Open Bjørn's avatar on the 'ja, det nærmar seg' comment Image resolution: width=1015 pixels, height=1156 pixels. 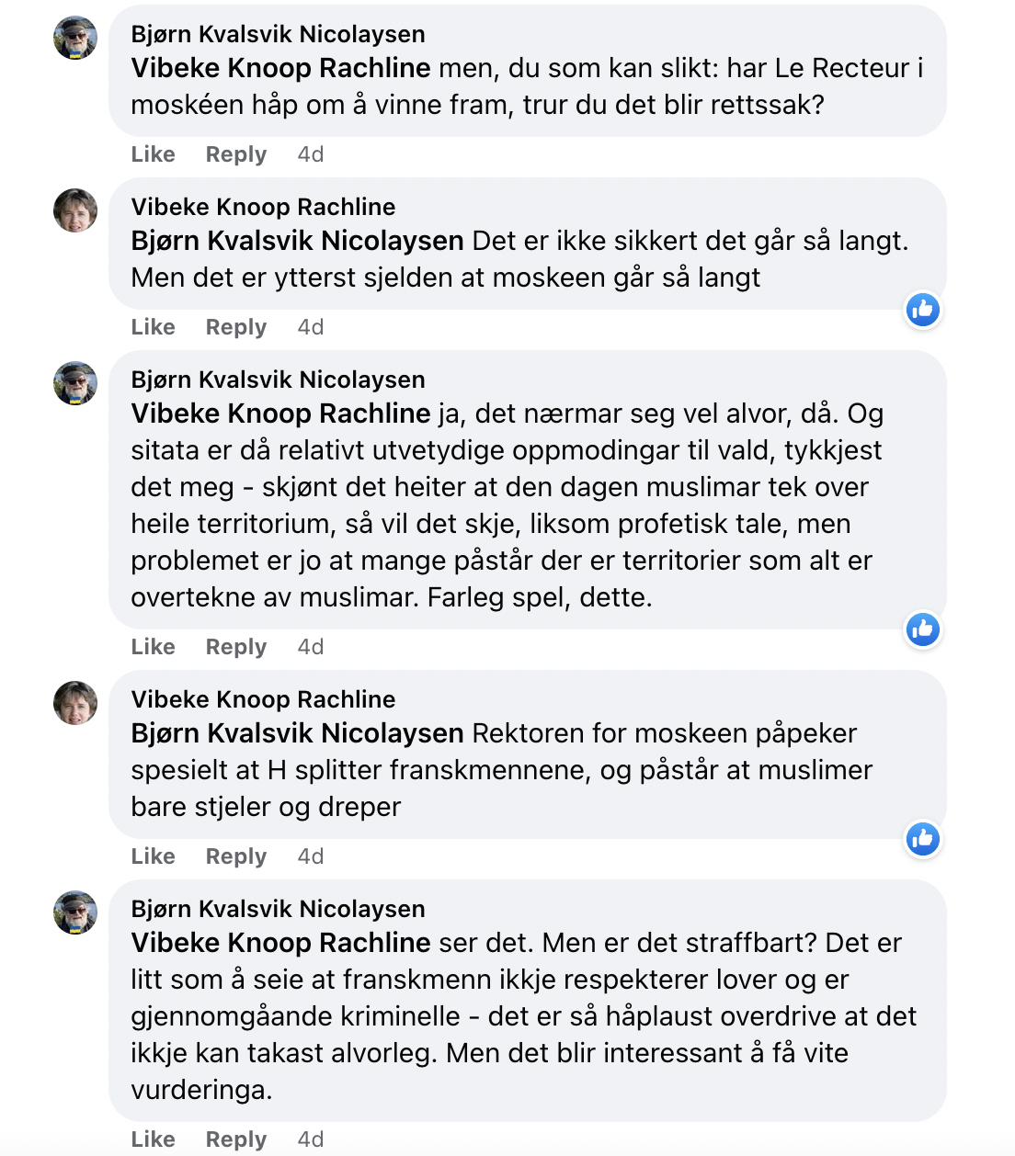tap(75, 383)
